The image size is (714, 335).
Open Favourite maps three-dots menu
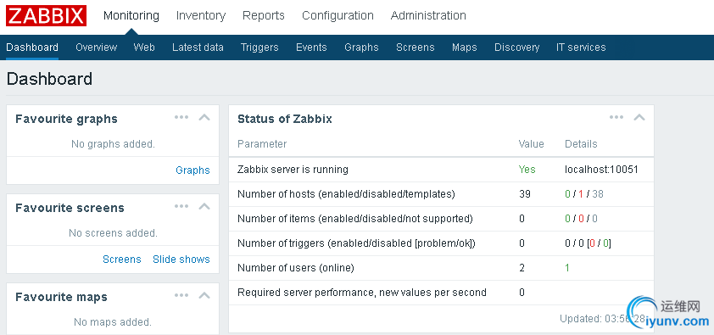pyautogui.click(x=181, y=296)
